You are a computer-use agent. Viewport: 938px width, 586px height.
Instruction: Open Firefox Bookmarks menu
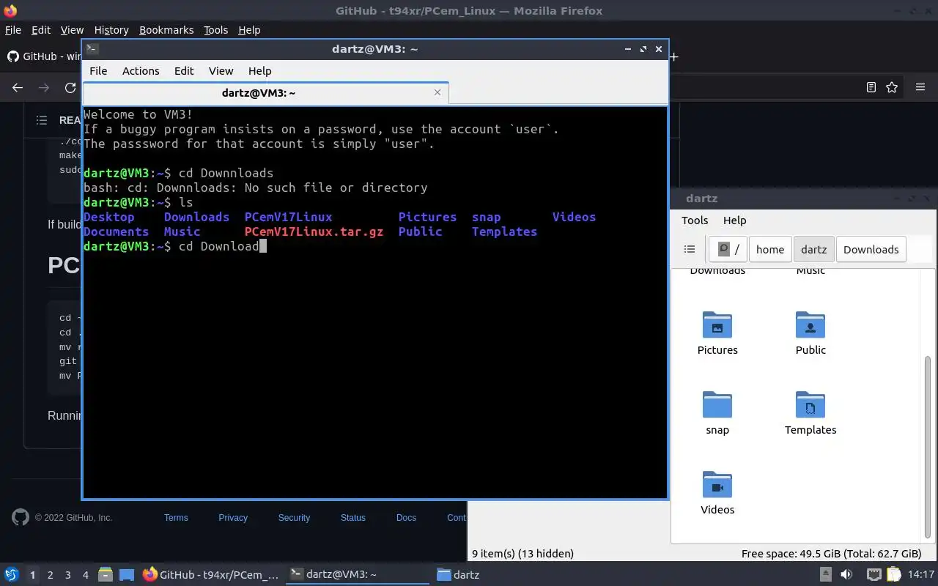click(x=166, y=30)
